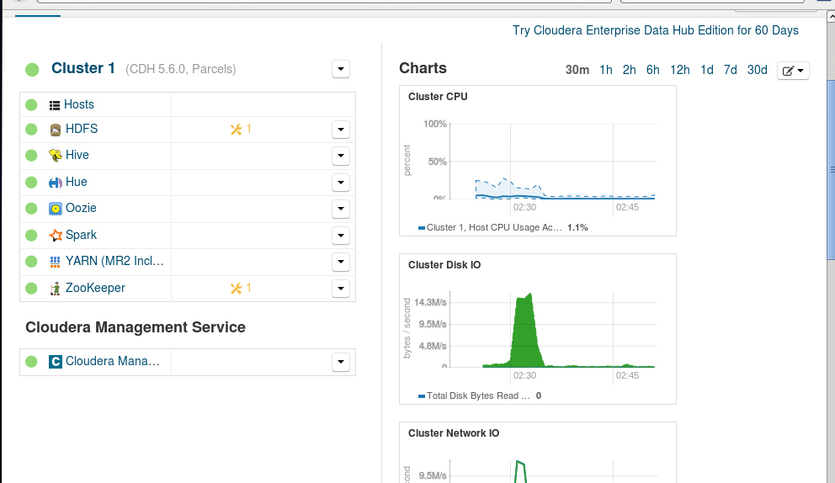Select the 7d time range
Screen dimensions: 835x483
click(731, 70)
